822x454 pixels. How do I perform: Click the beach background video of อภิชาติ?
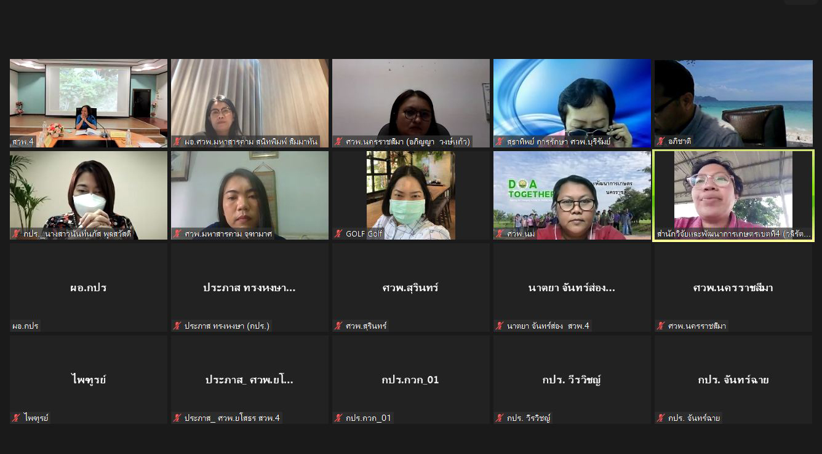click(733, 103)
